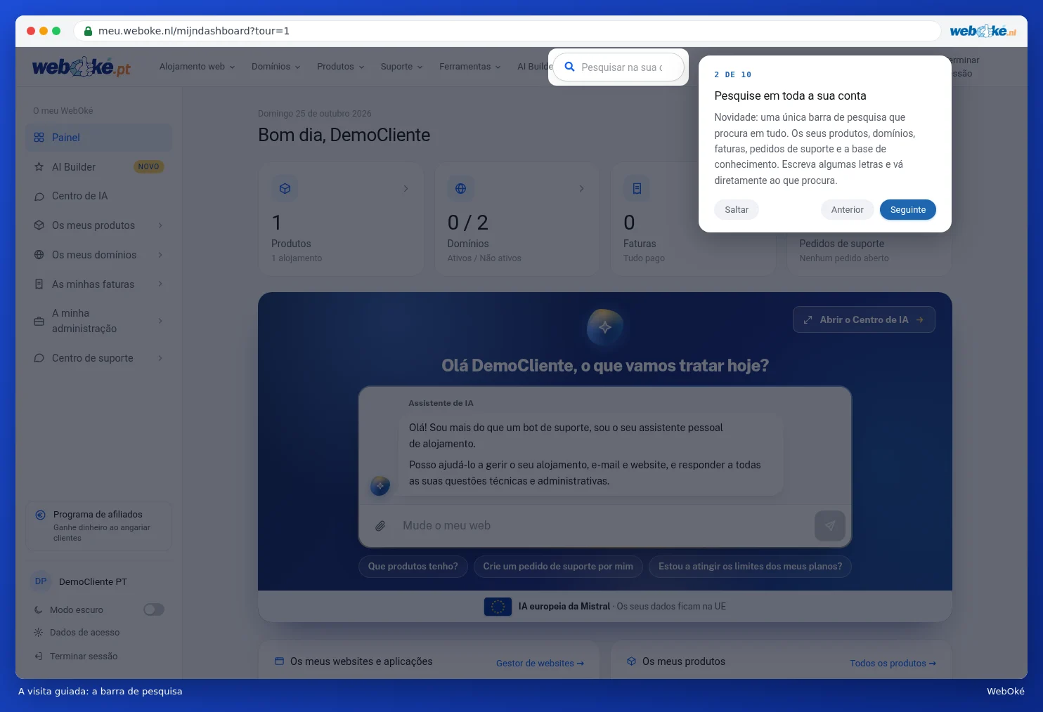Focus the Pesquisar na sua conta field
Image resolution: width=1043 pixels, height=712 pixels.
618,67
